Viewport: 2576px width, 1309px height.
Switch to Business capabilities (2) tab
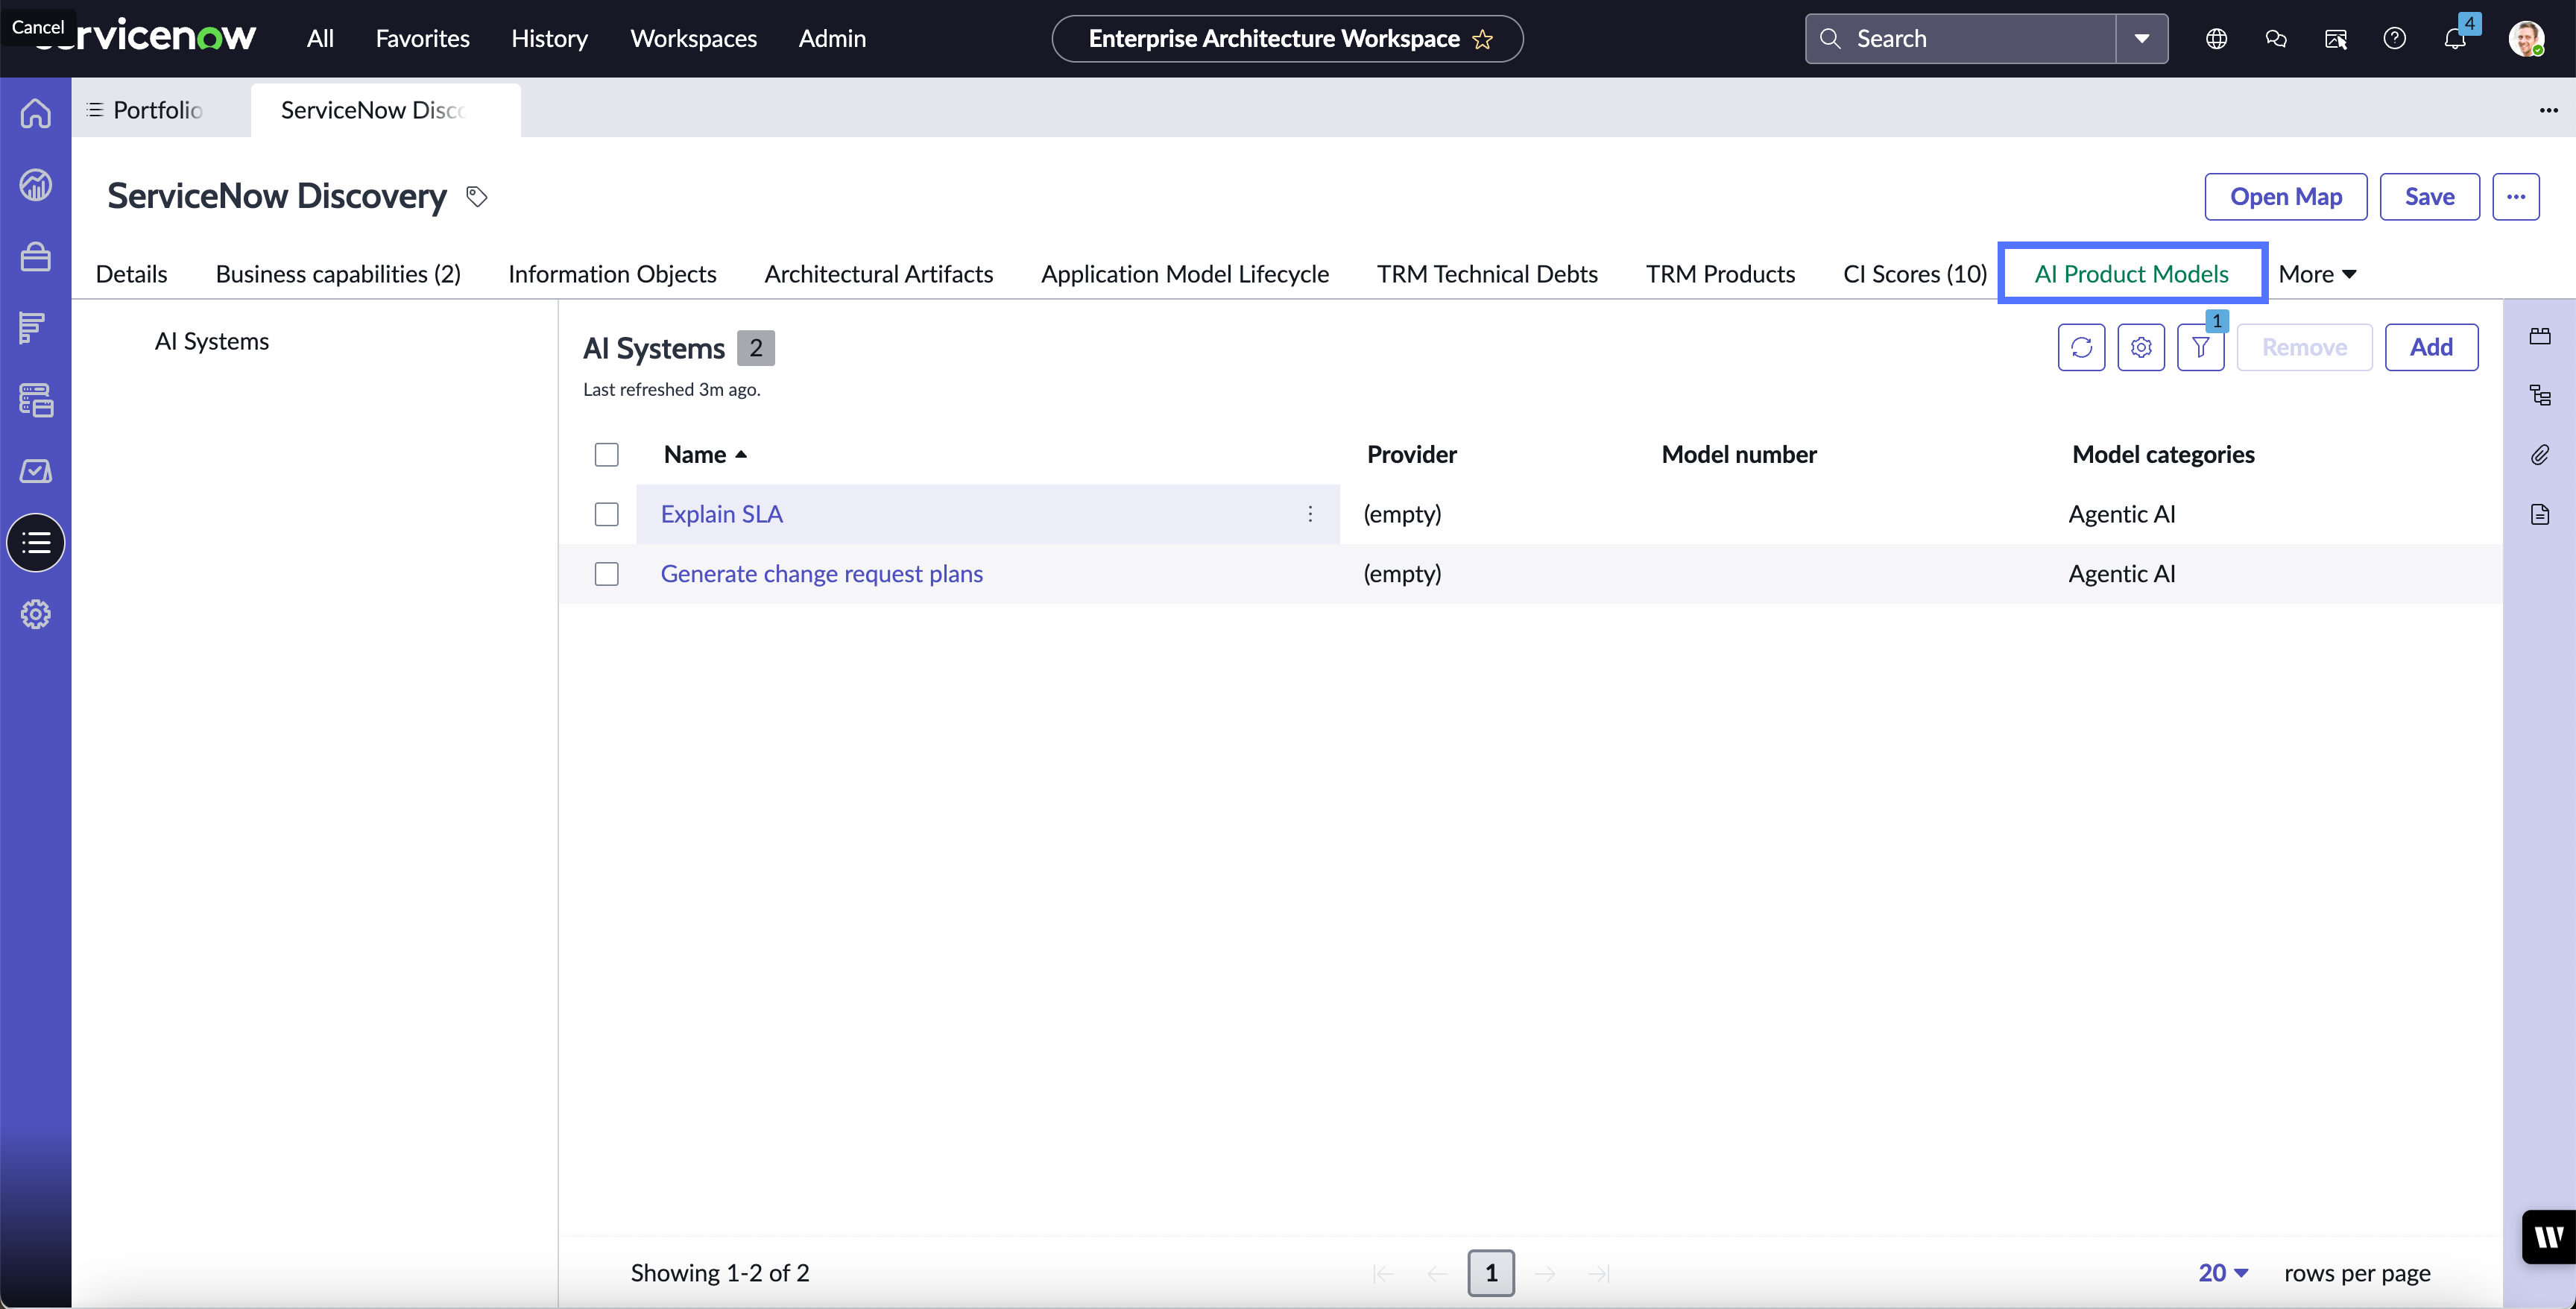point(338,274)
